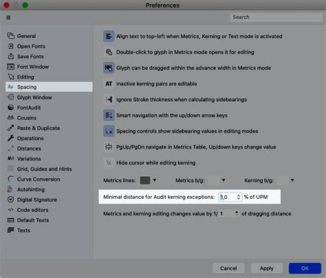Click the Cousins sidebar icon
This screenshot has width=326, height=278.
point(11,118)
